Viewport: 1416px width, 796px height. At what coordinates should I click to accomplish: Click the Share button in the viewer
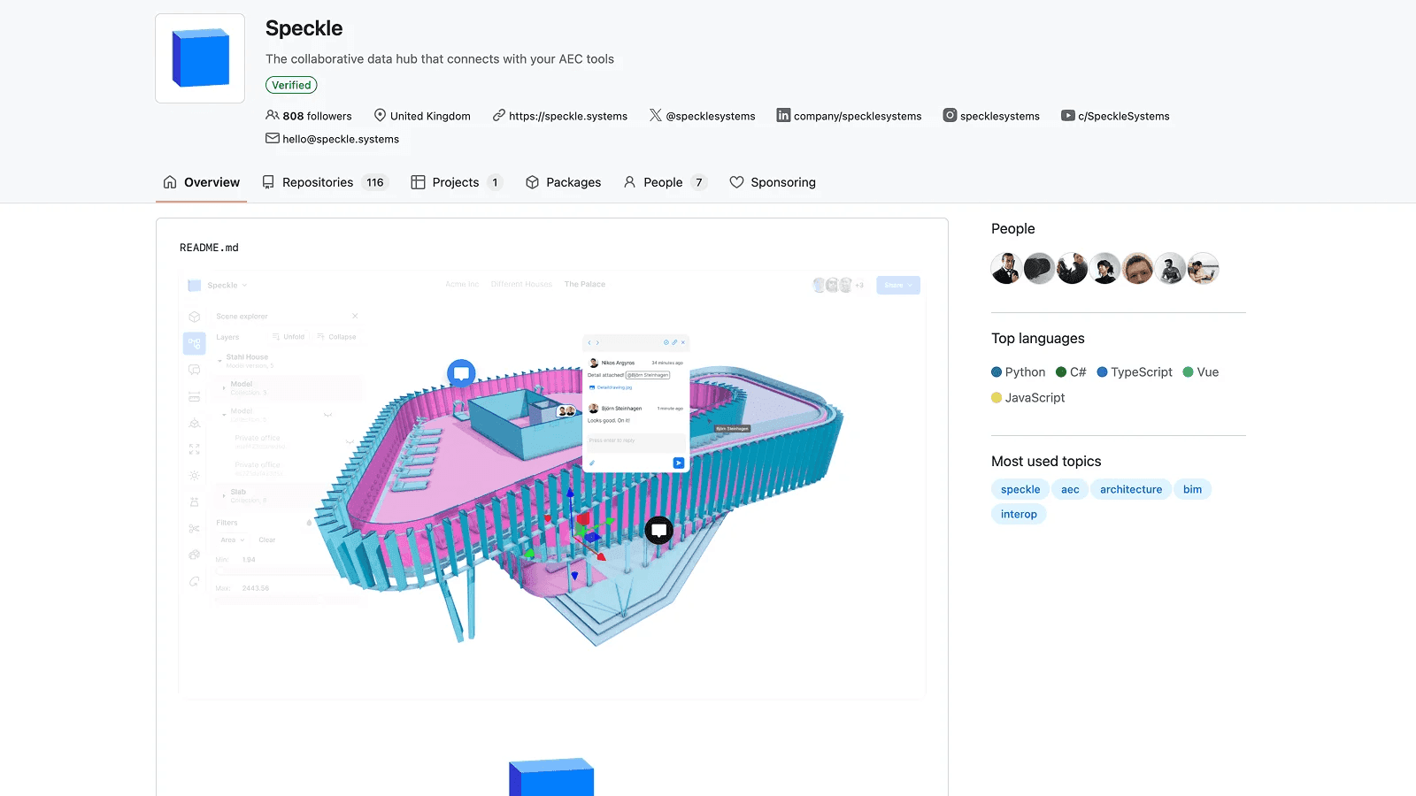tap(897, 285)
